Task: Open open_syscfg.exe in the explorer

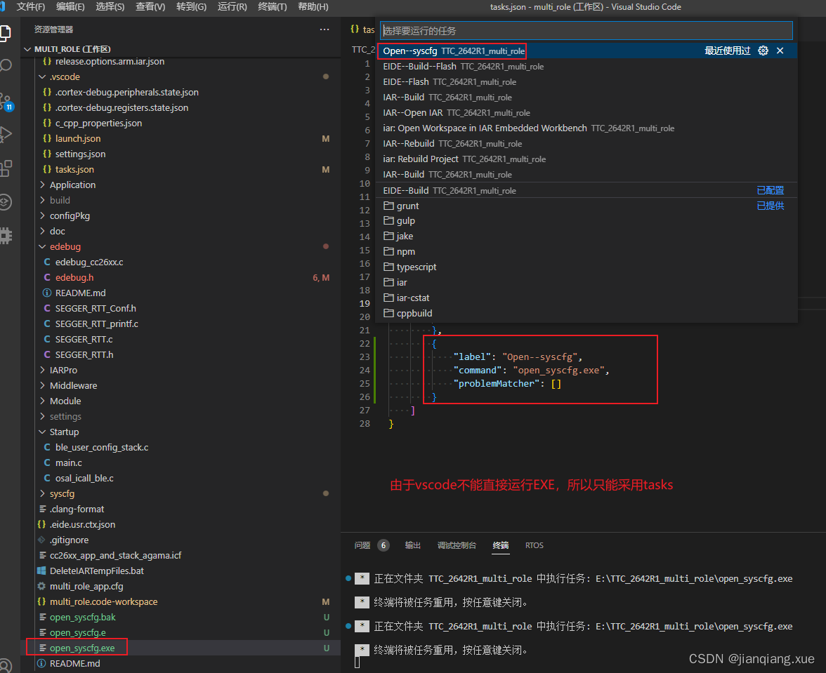Action: [x=82, y=648]
